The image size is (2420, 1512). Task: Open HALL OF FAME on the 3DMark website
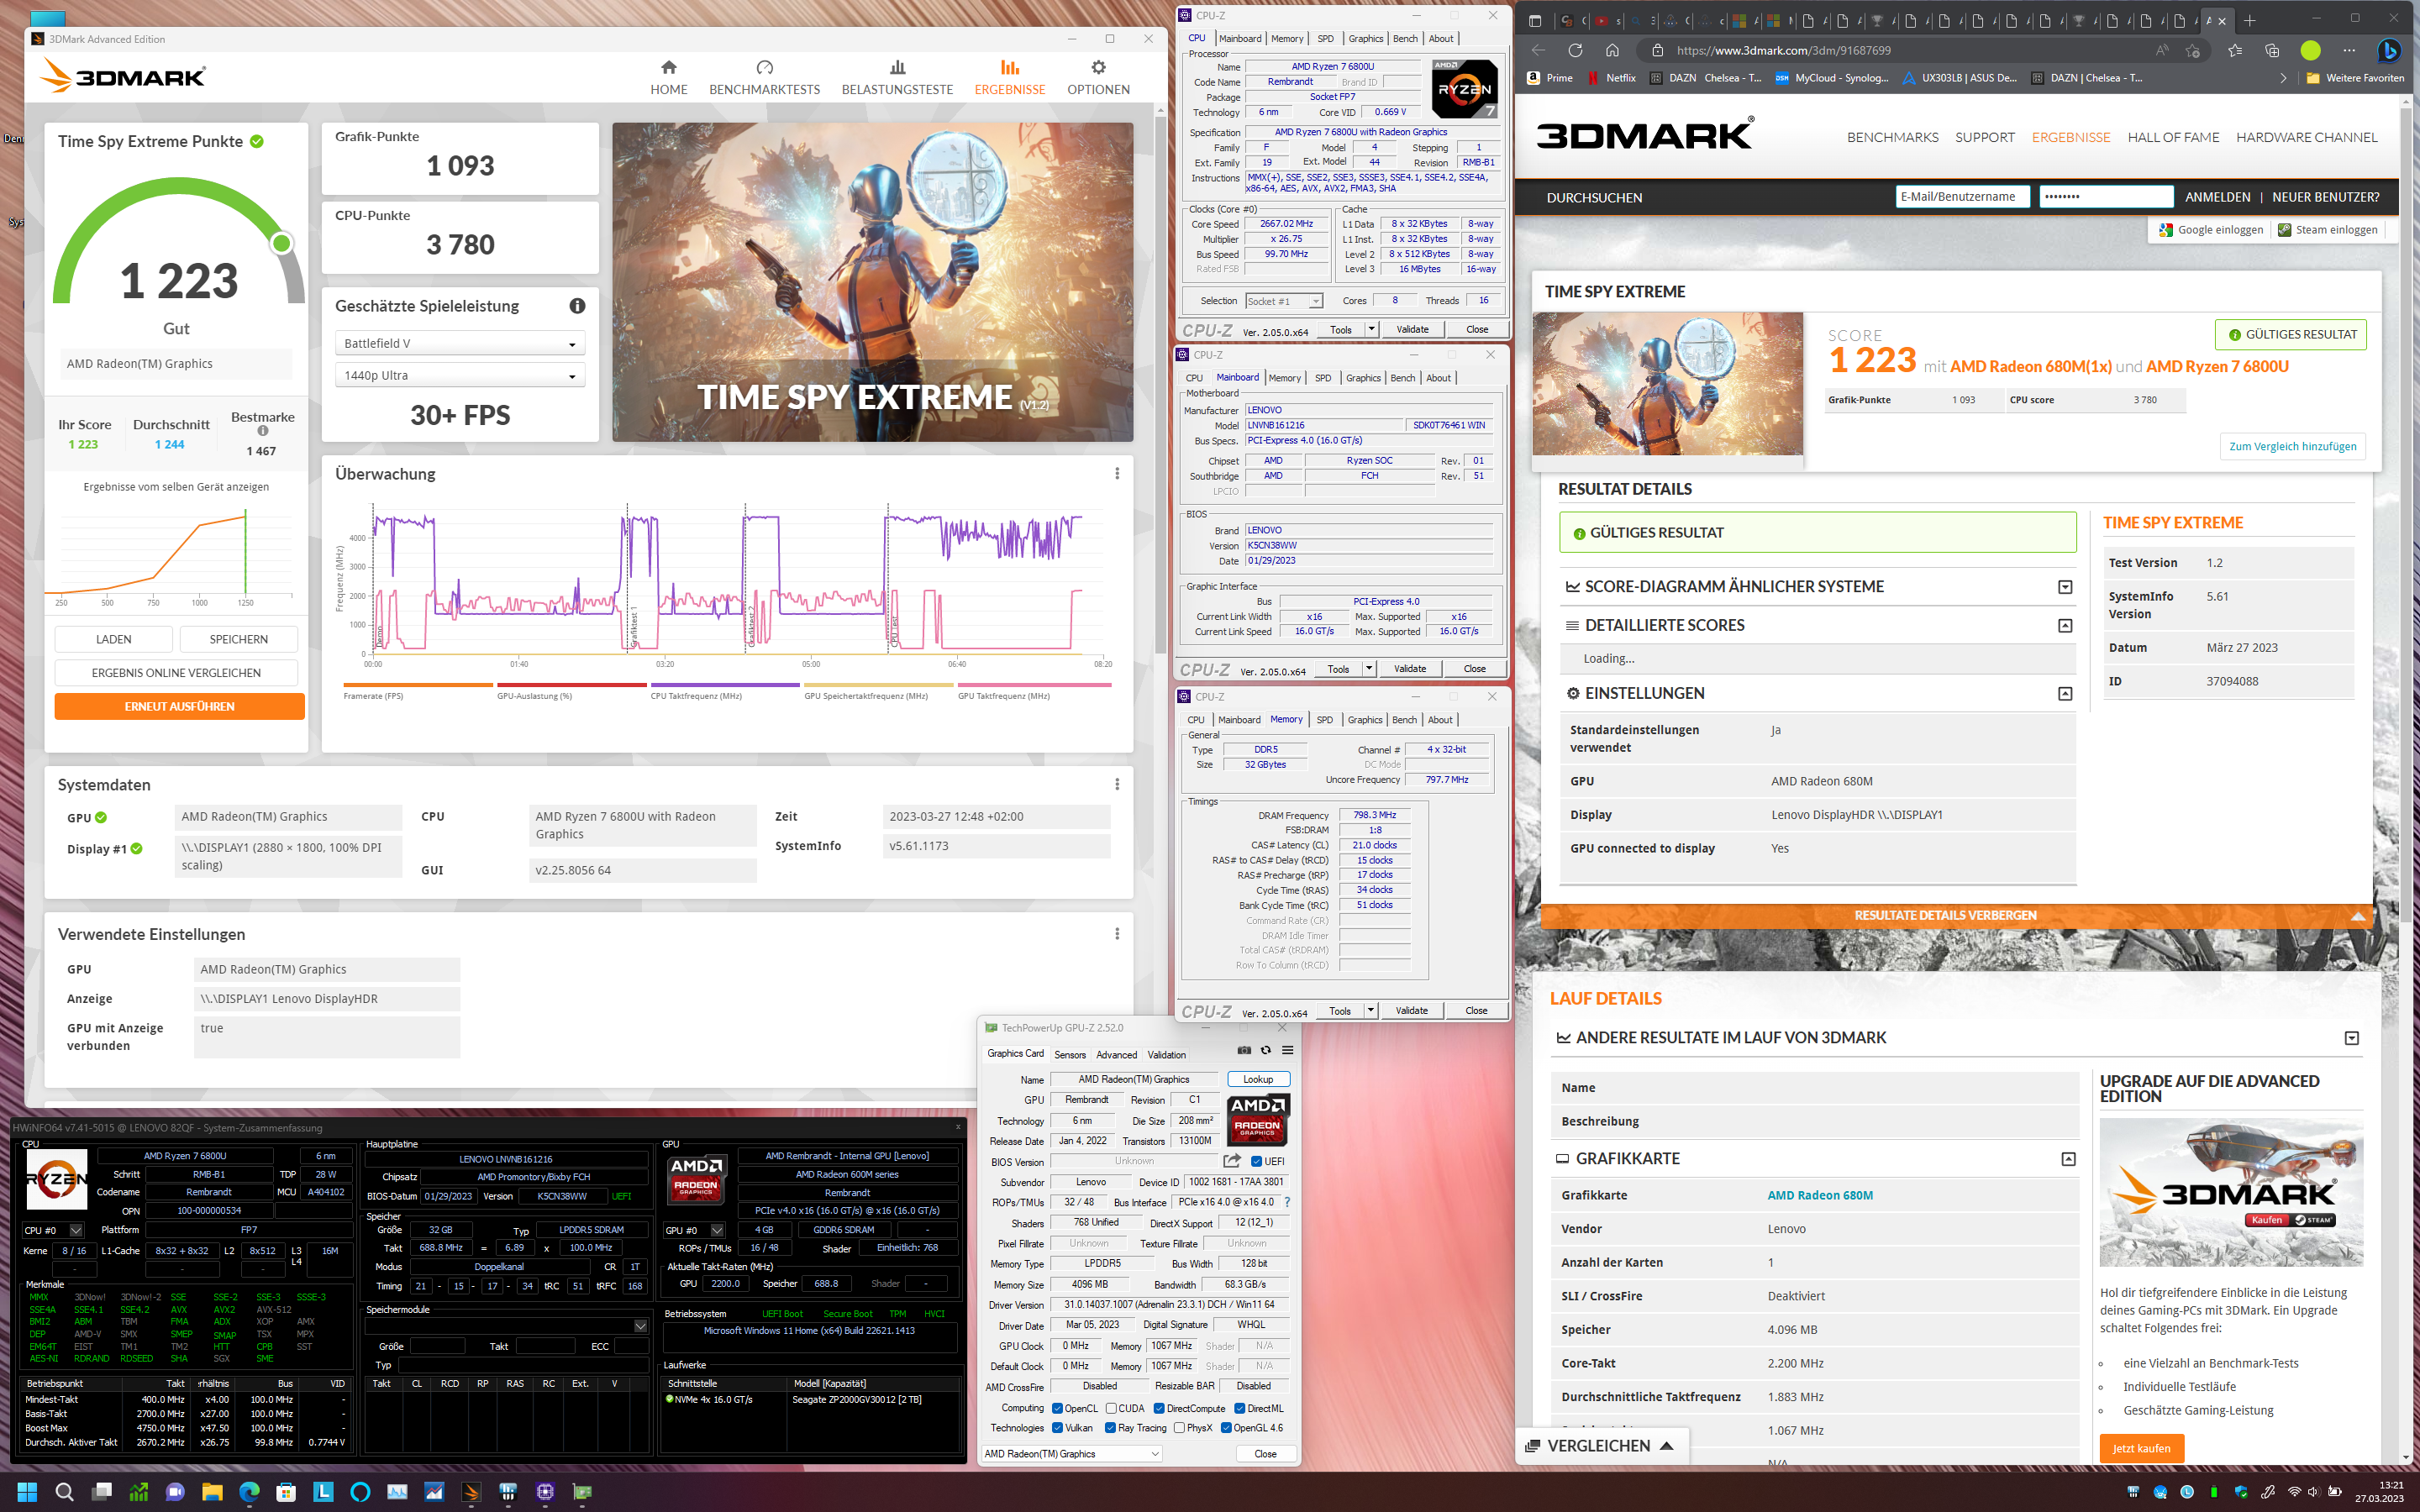tap(2173, 137)
